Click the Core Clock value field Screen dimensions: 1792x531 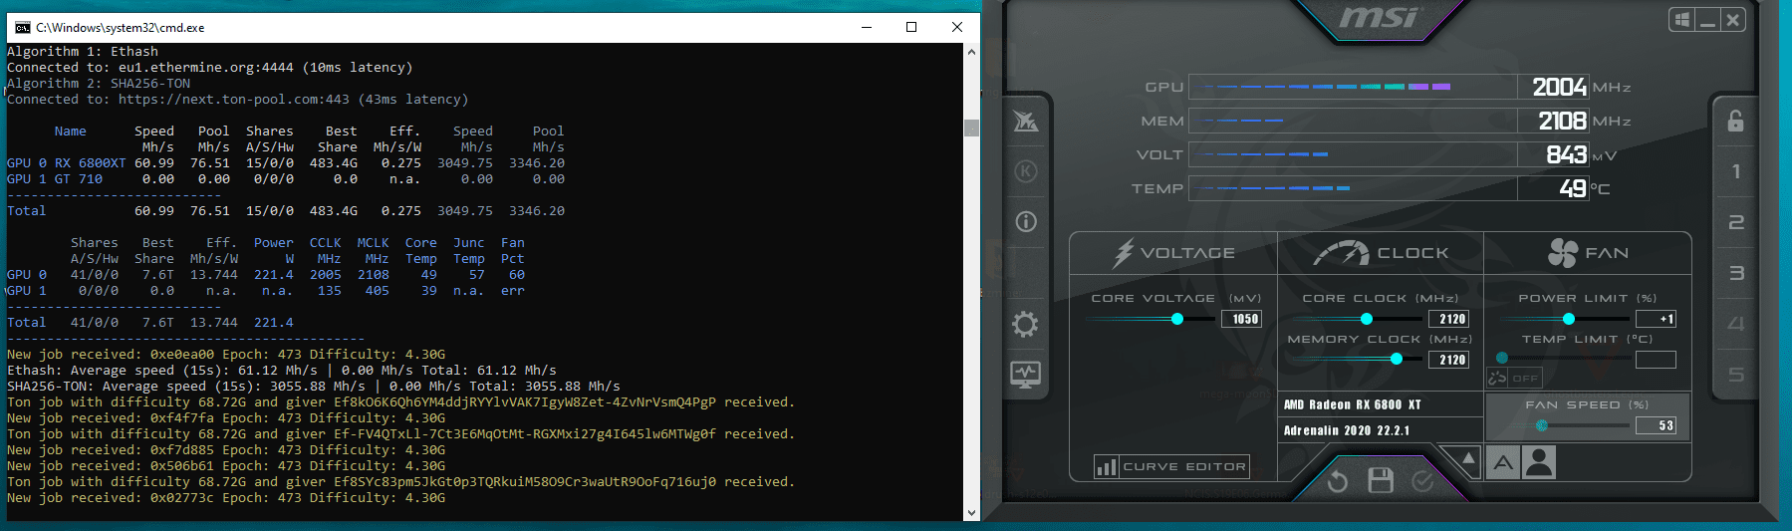pos(1449,319)
